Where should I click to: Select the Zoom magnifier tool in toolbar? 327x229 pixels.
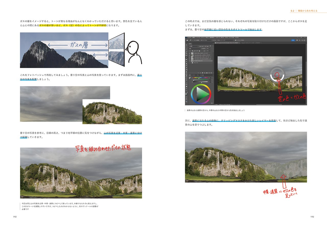coord(186,88)
